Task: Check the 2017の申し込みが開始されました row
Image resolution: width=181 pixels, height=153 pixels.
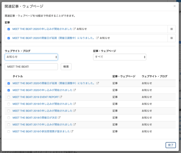Action: (x=9, y=125)
